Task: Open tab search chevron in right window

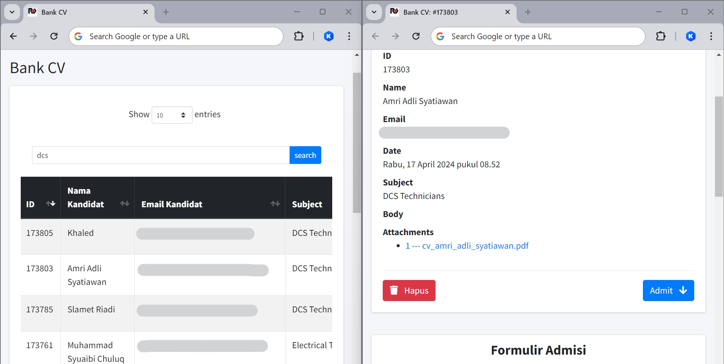Action: [374, 12]
